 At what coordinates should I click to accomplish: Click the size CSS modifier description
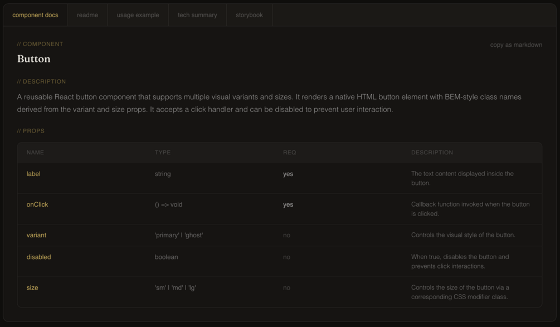[460, 292]
